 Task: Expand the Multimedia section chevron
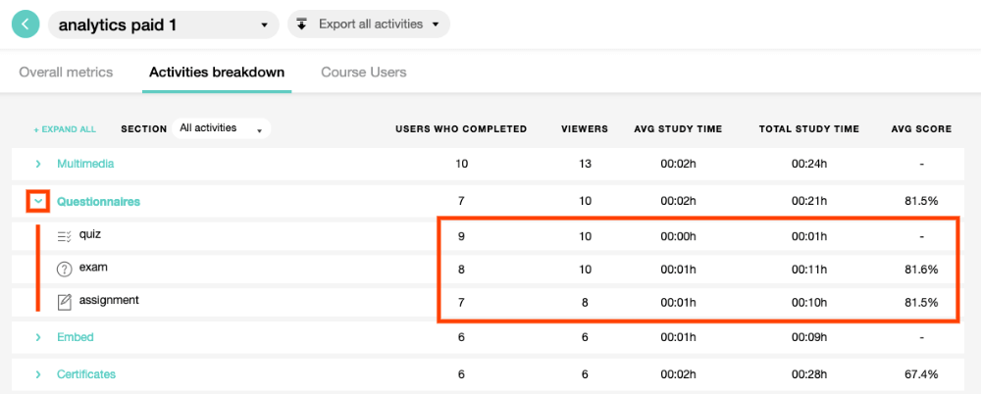pyautogui.click(x=38, y=164)
